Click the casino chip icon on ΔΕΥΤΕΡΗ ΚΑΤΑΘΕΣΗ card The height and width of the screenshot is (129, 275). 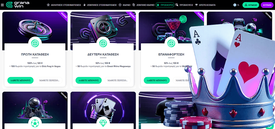point(103,43)
